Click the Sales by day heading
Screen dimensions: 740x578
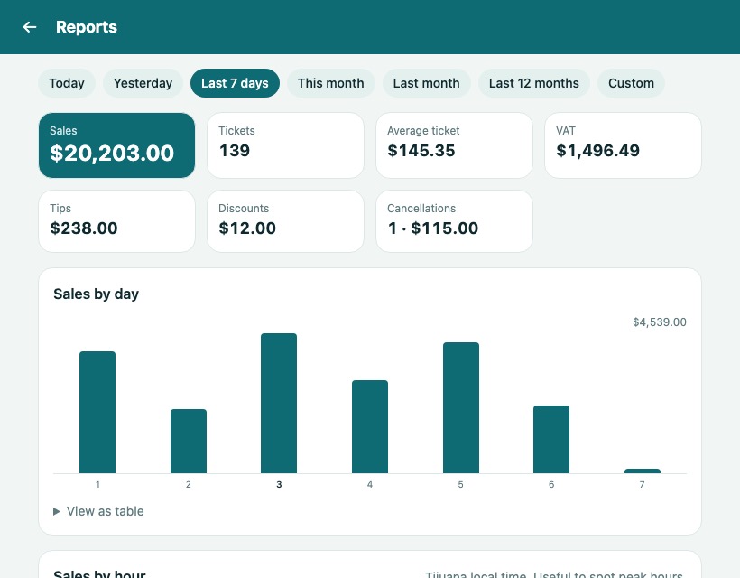pos(97,294)
